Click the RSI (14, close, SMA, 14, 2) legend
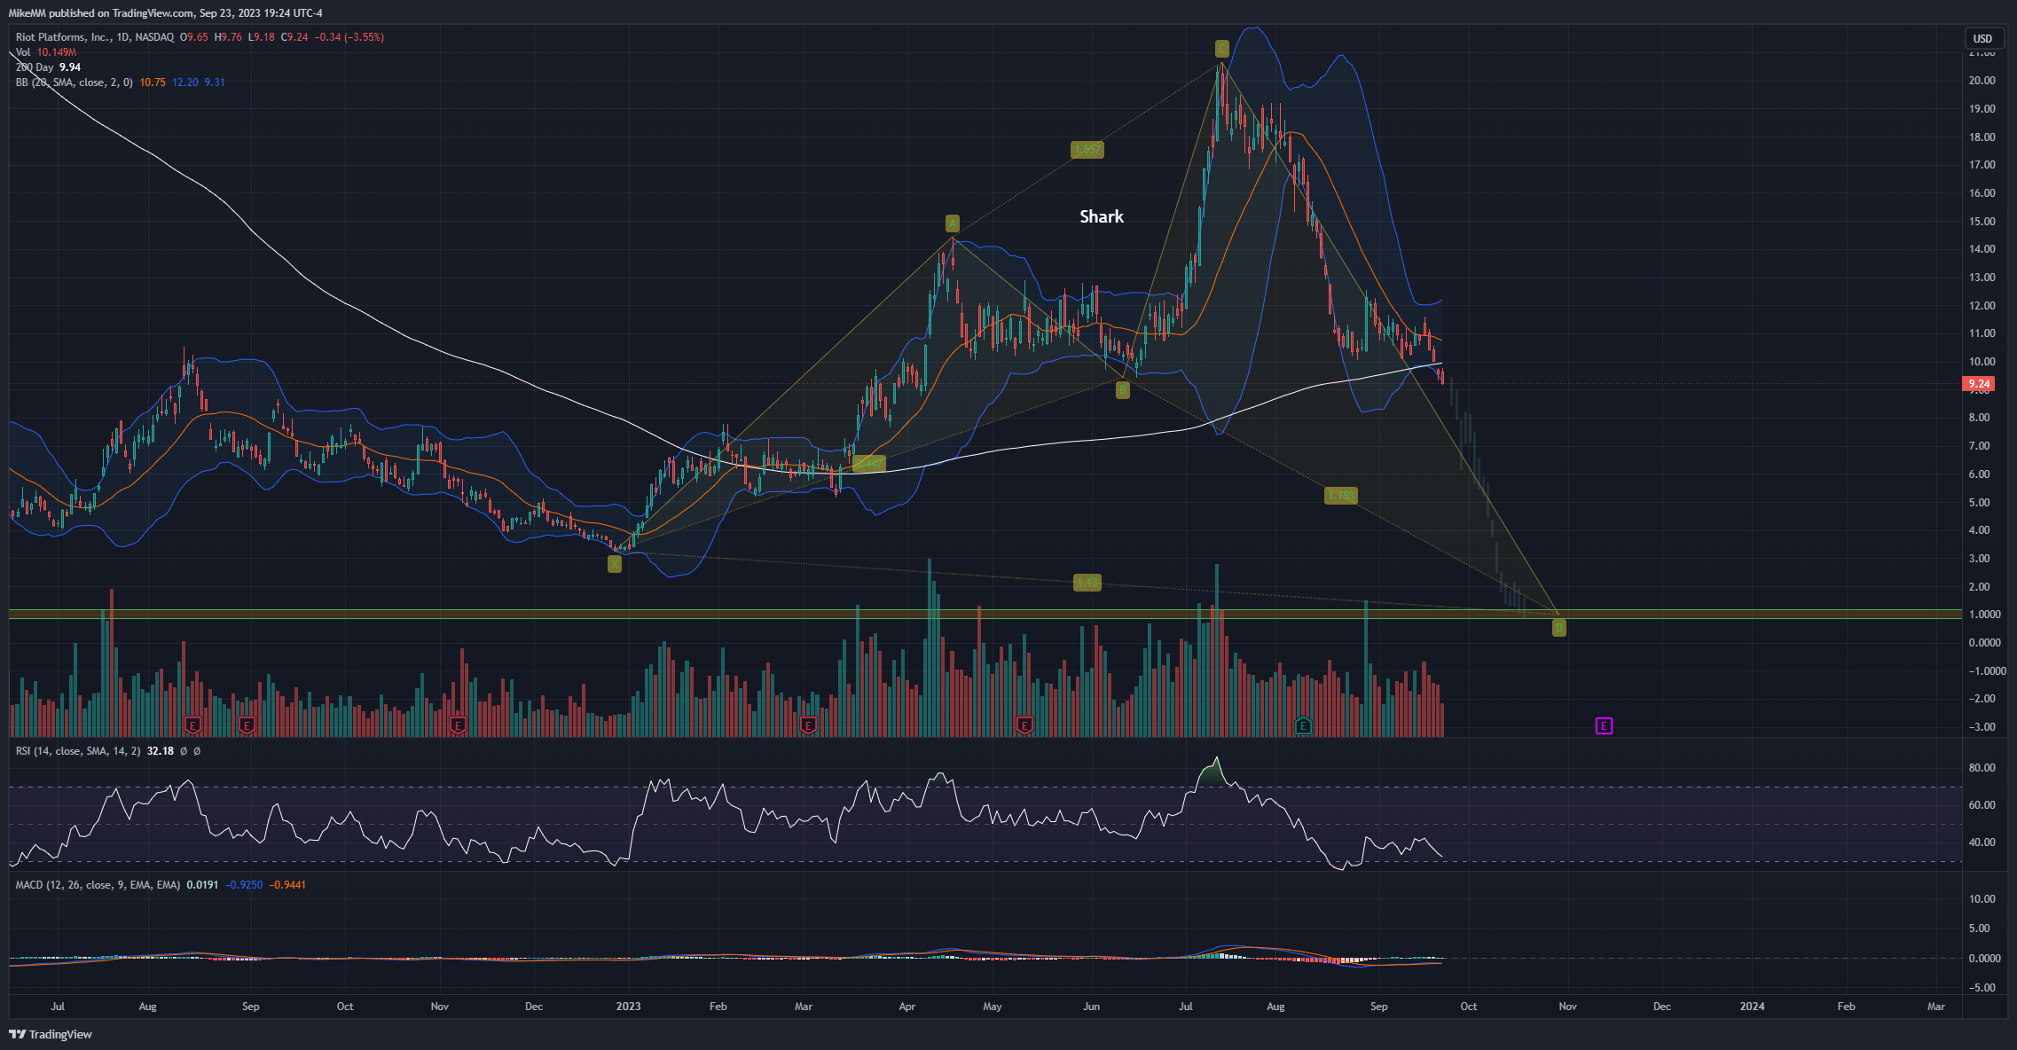This screenshot has height=1050, width=2017. (78, 751)
